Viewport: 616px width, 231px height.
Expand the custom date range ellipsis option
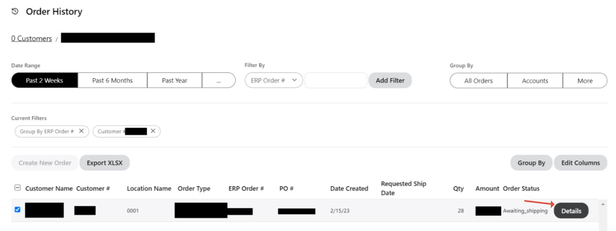[219, 80]
